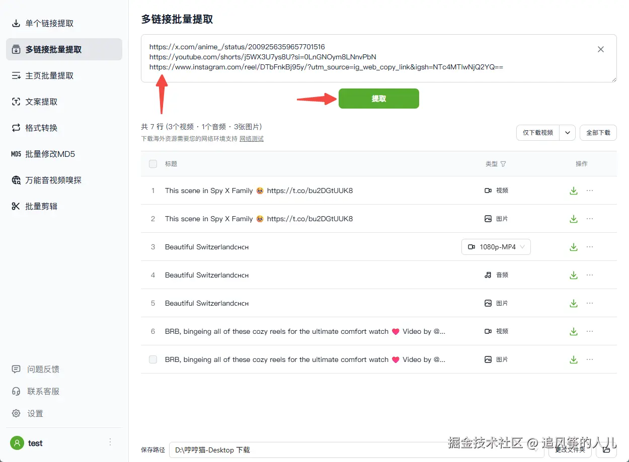Open more options for row 4 音频
The image size is (629, 462).
click(590, 275)
